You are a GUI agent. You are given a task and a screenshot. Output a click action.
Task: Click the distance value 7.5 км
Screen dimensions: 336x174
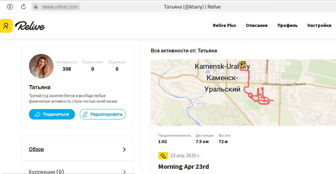click(x=202, y=142)
